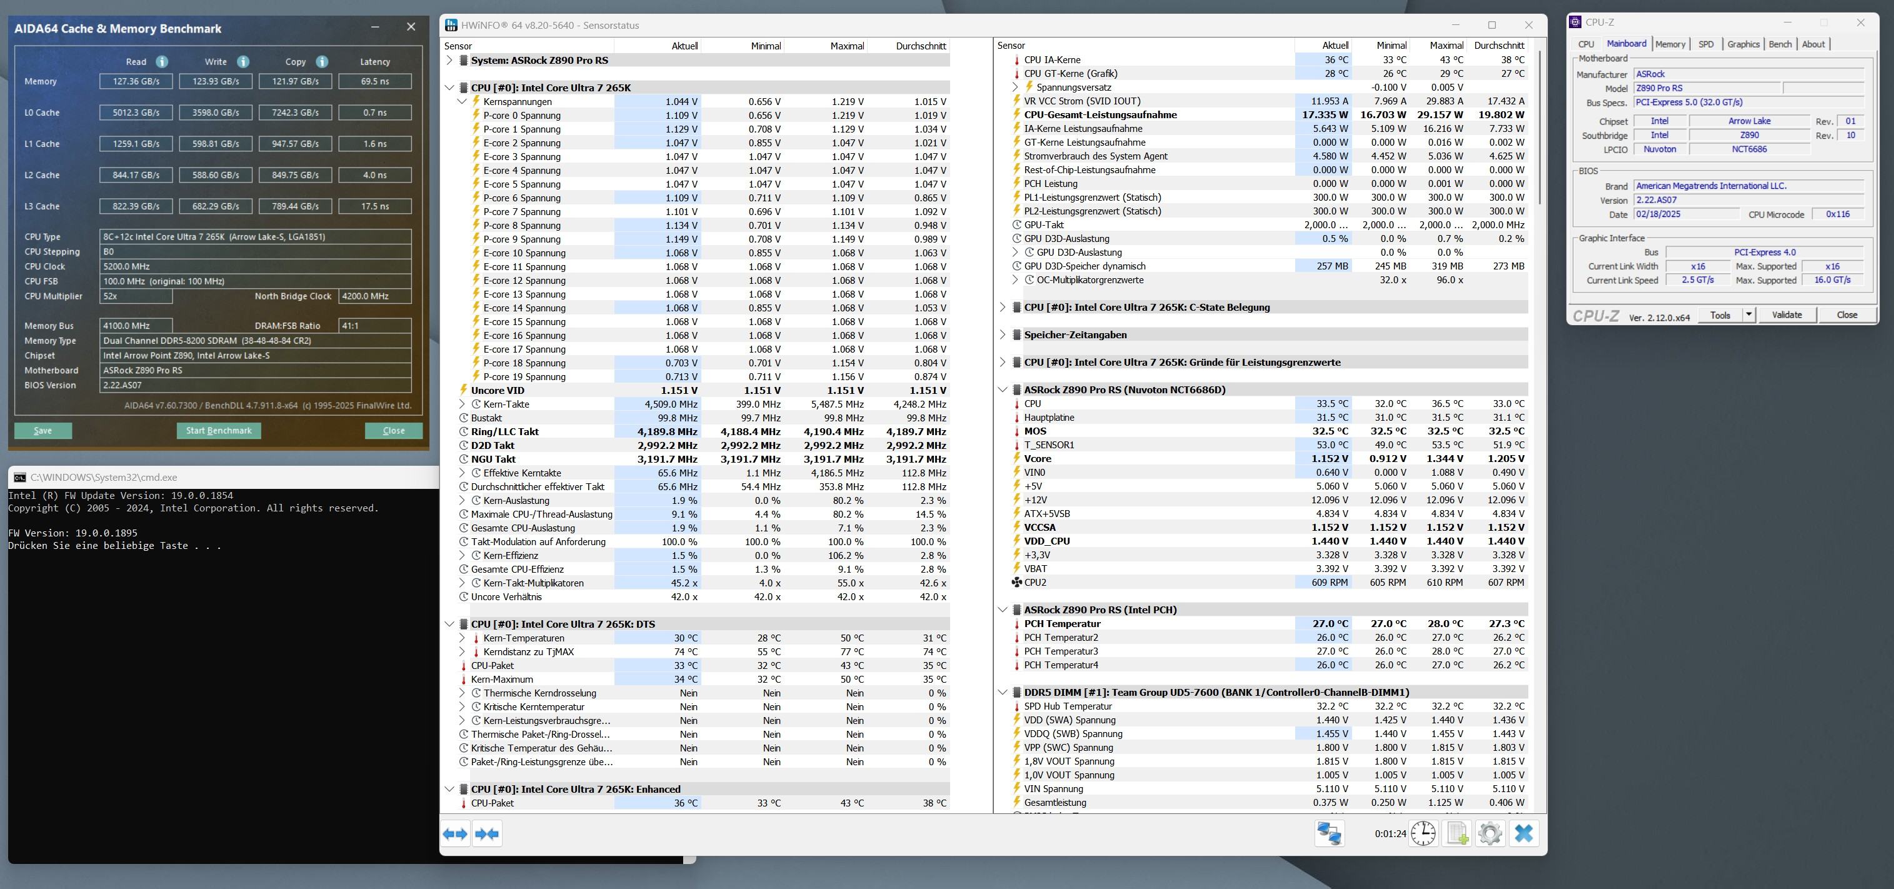1894x889 pixels.
Task: Click the Read info icon in AIDA64
Action: click(162, 62)
